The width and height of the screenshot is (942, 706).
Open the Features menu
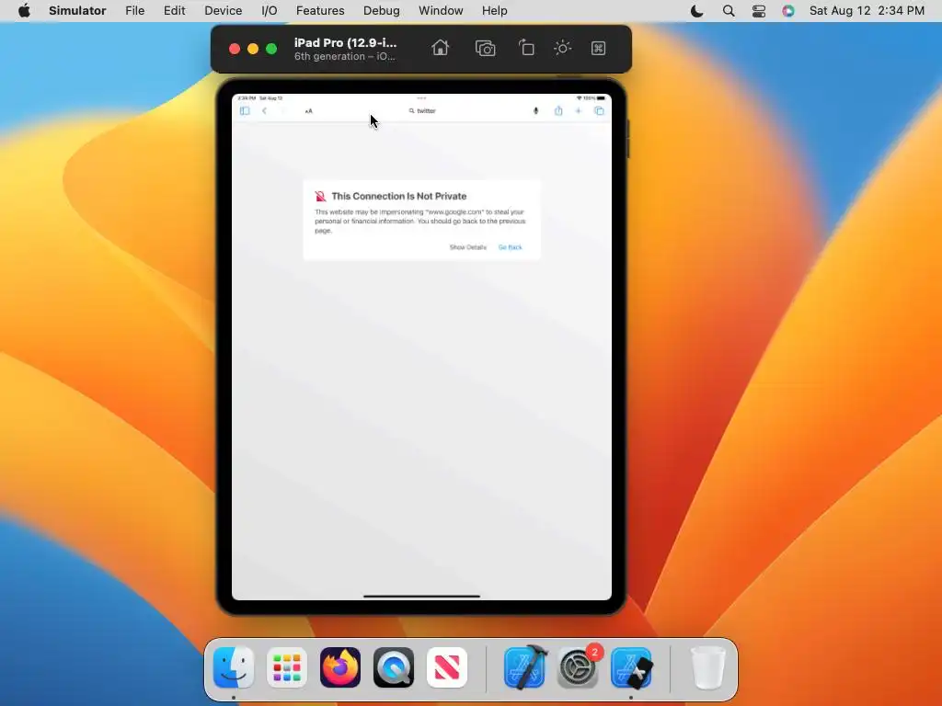pos(320,11)
